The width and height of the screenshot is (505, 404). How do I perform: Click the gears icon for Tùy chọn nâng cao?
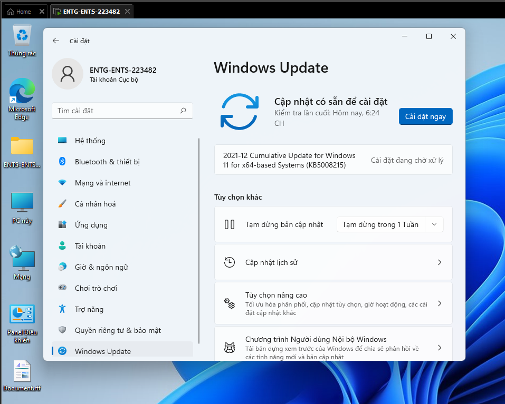point(230,303)
